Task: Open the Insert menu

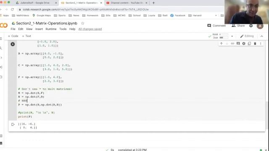Action: click(x=39, y=29)
